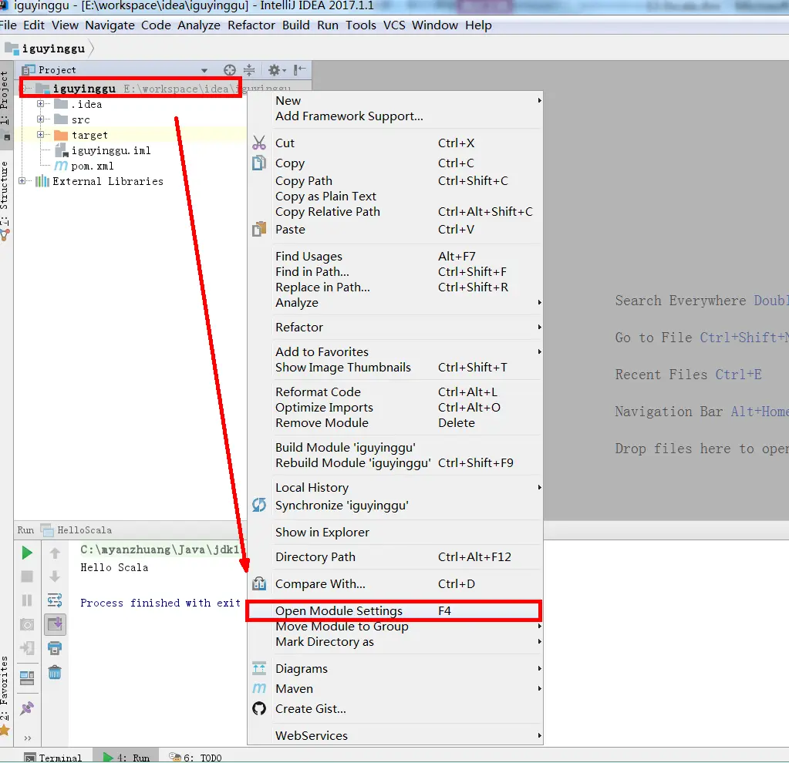Viewport: 789px width, 763px height.
Task: Expand the target folder node
Action: [40, 135]
